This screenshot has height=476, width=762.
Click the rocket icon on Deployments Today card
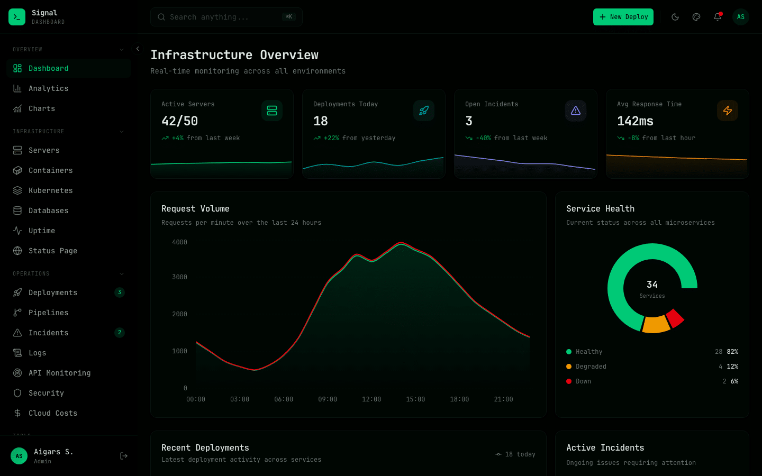[x=423, y=111]
